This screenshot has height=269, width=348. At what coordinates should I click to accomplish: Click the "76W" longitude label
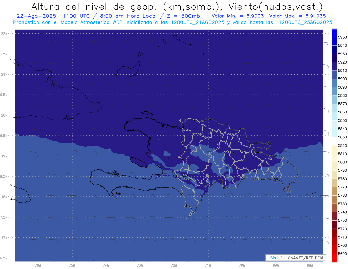point(38,265)
